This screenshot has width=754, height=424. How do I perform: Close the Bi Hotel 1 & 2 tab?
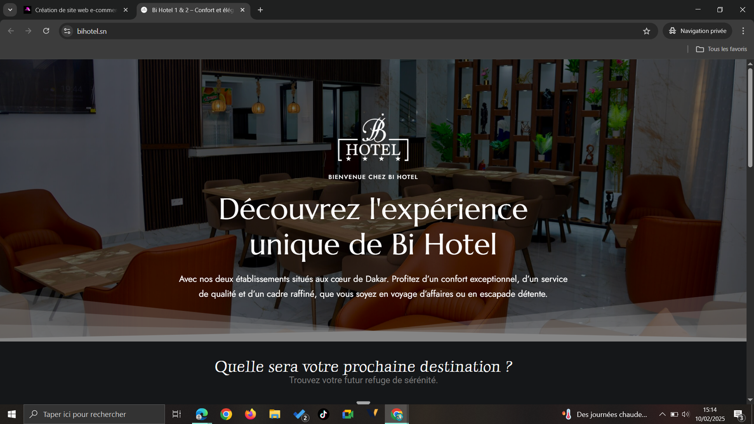pos(242,10)
